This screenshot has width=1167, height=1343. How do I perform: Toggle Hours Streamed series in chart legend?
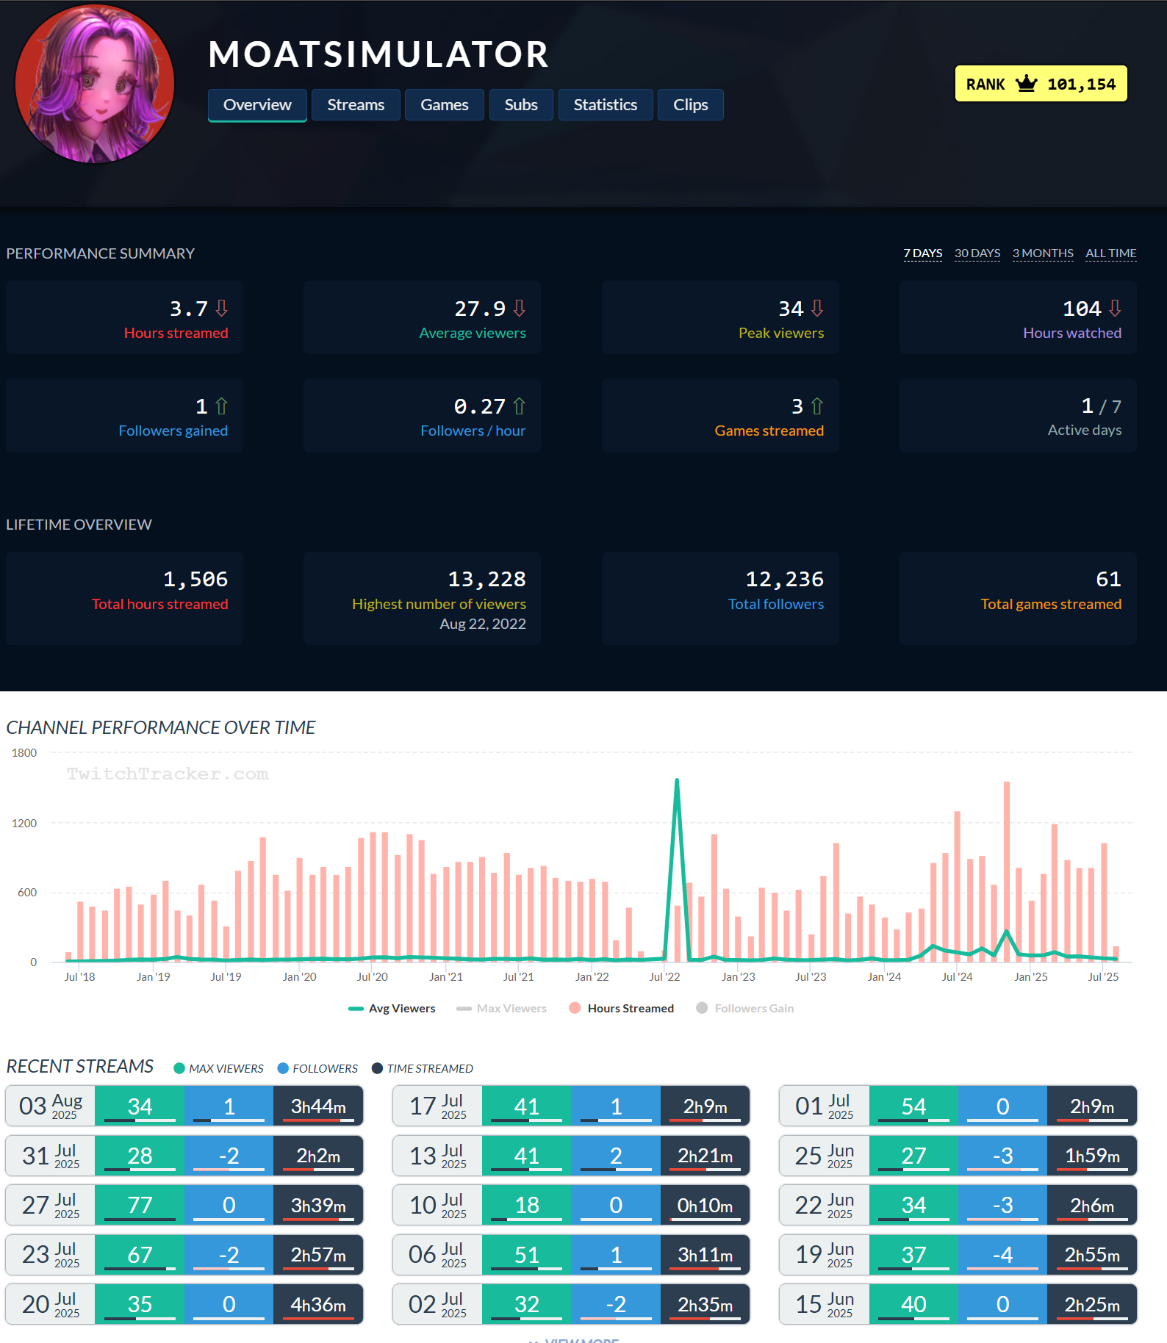[x=622, y=1009]
